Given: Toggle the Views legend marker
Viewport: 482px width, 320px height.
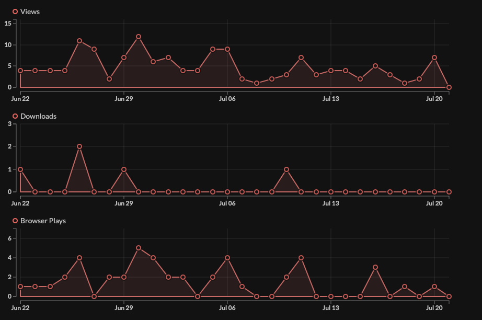Looking at the screenshot, I should pos(15,12).
